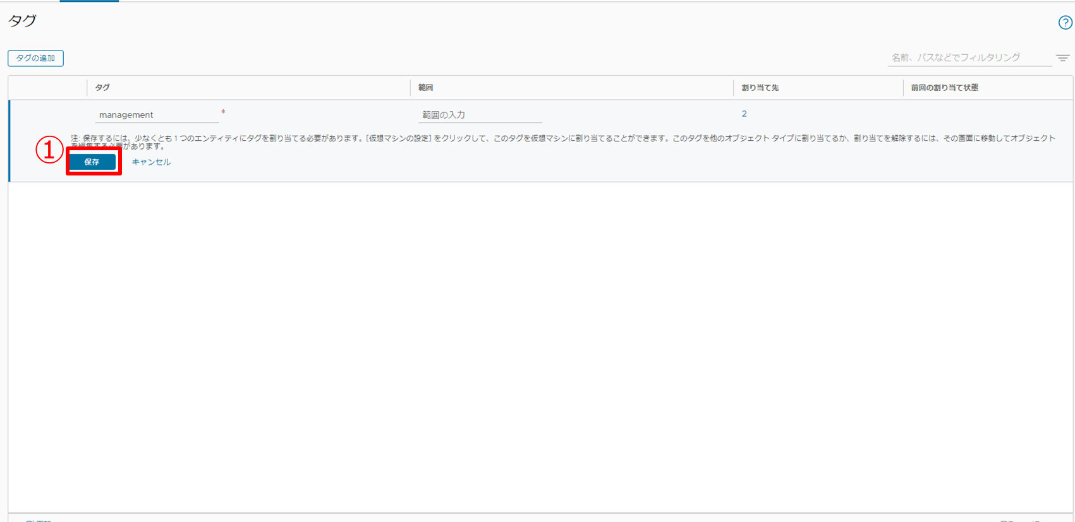Image resolution: width=1075 pixels, height=522 pixels.
Task: Click the 前回の割り当て状態 column header
Action: [944, 88]
